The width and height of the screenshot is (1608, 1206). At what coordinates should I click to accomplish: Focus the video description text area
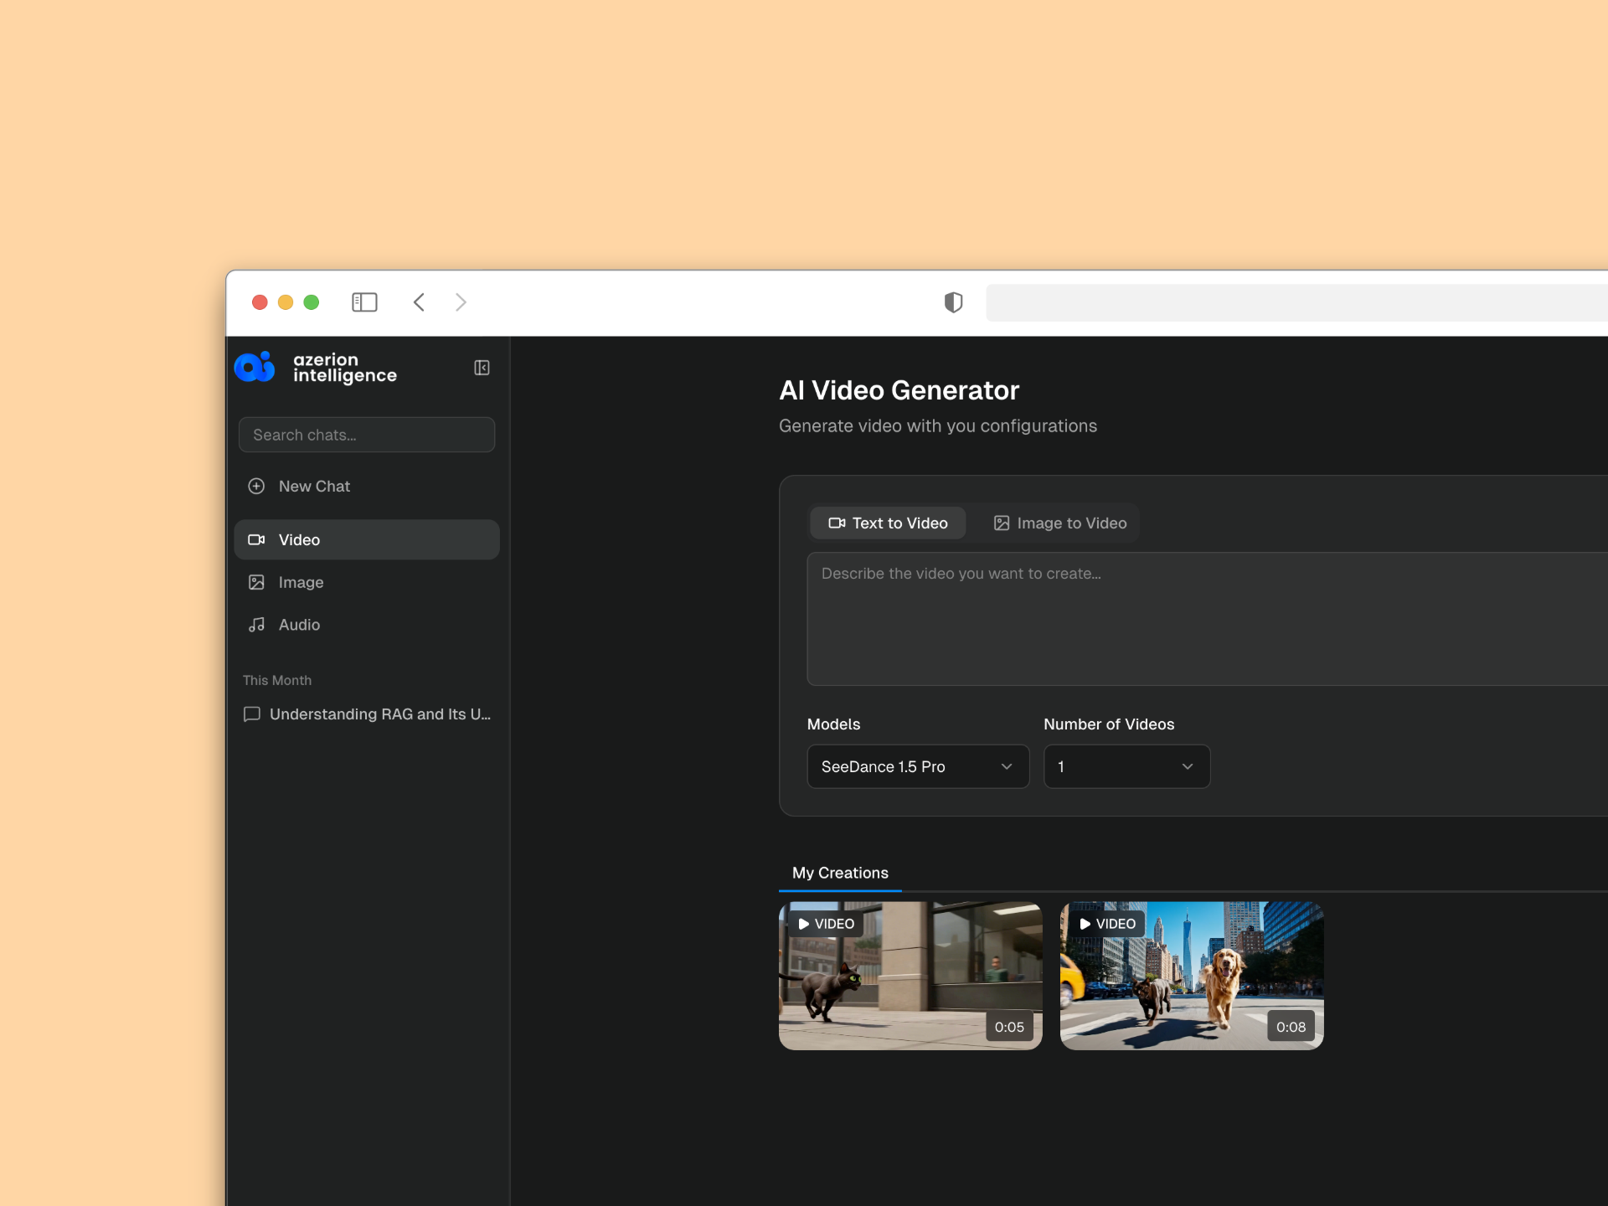[1206, 619]
